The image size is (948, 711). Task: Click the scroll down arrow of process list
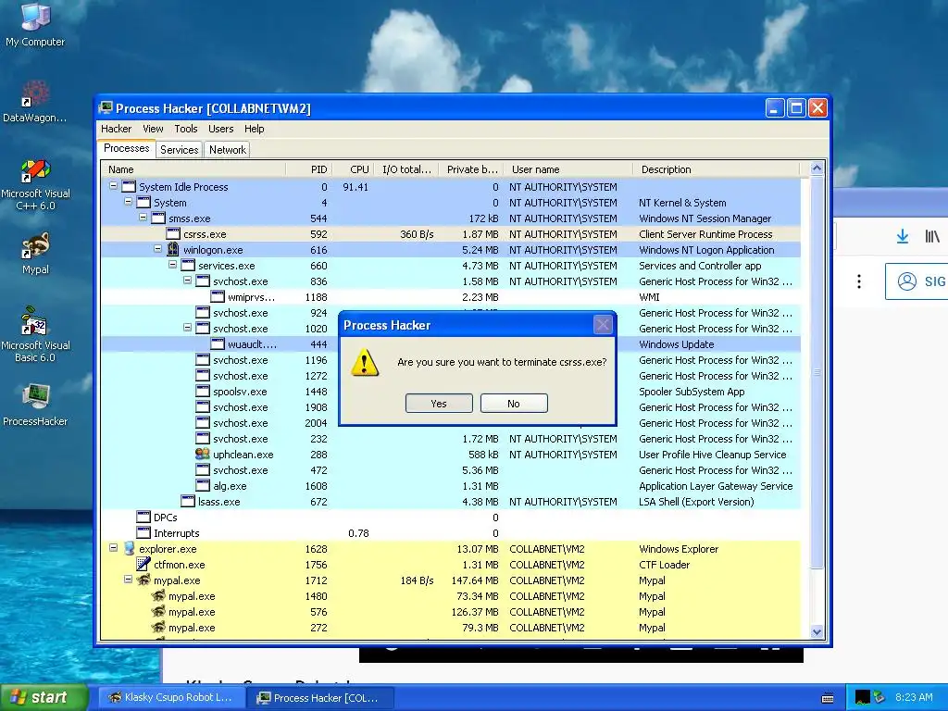click(x=817, y=631)
